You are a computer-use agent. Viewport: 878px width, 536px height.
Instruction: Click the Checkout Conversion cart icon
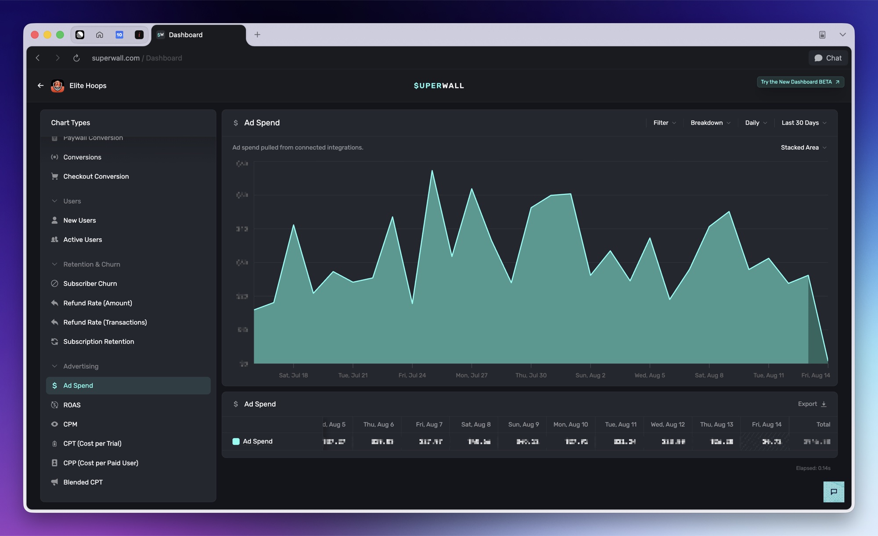tap(54, 176)
